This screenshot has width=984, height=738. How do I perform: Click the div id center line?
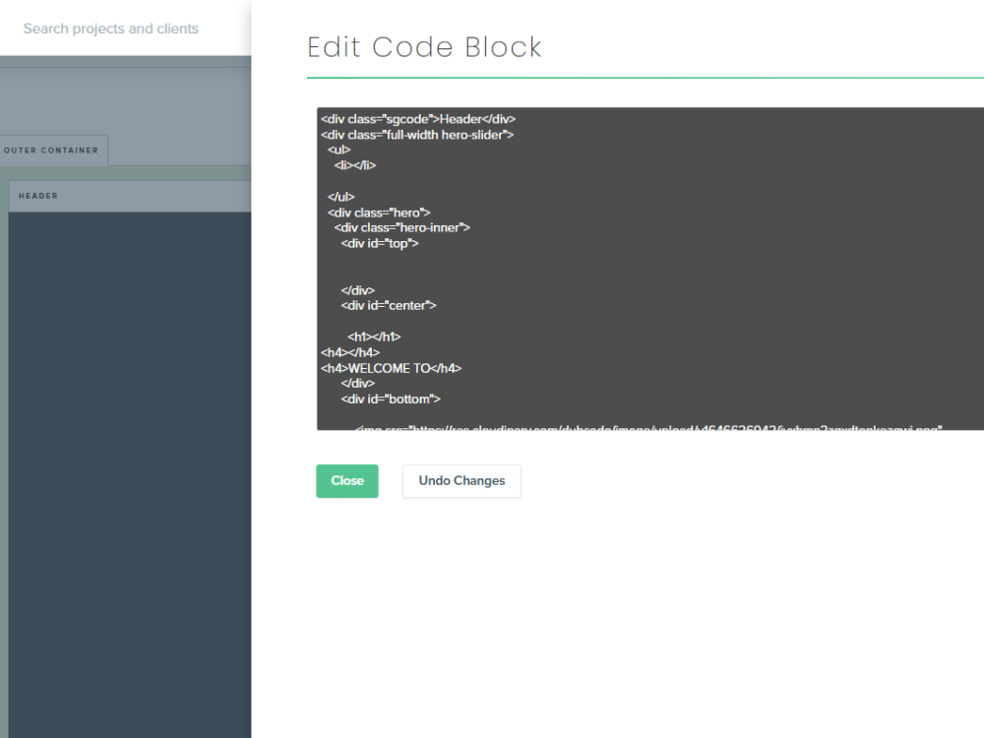click(x=388, y=305)
